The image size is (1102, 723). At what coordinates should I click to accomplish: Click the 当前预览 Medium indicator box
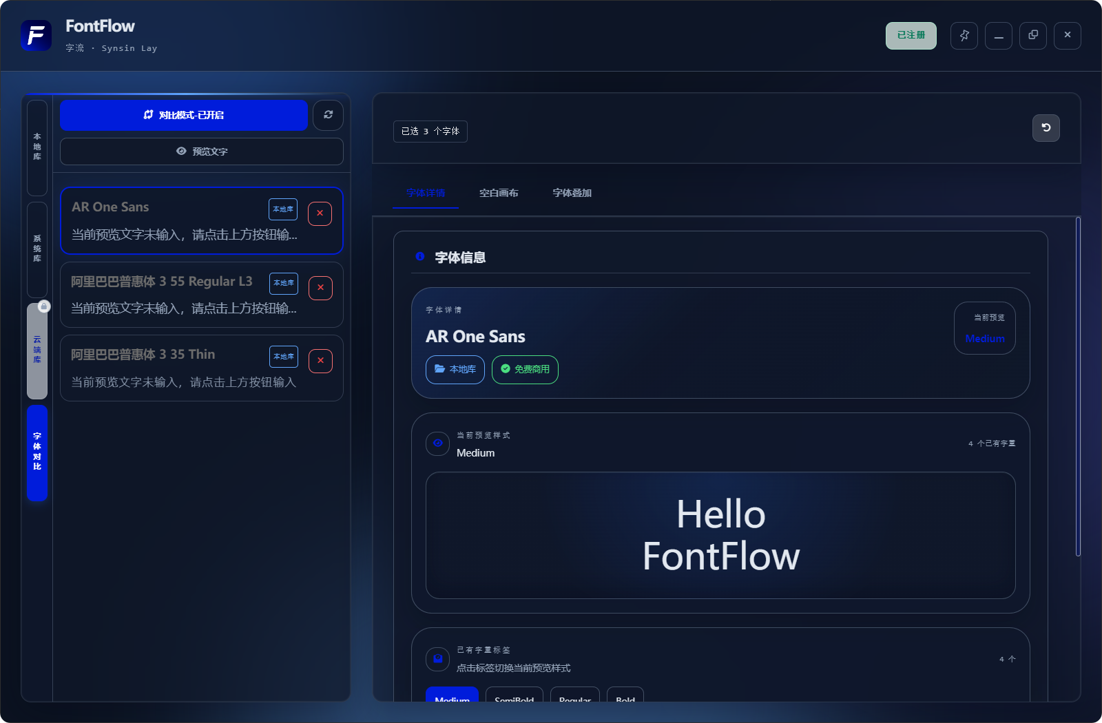click(x=985, y=328)
